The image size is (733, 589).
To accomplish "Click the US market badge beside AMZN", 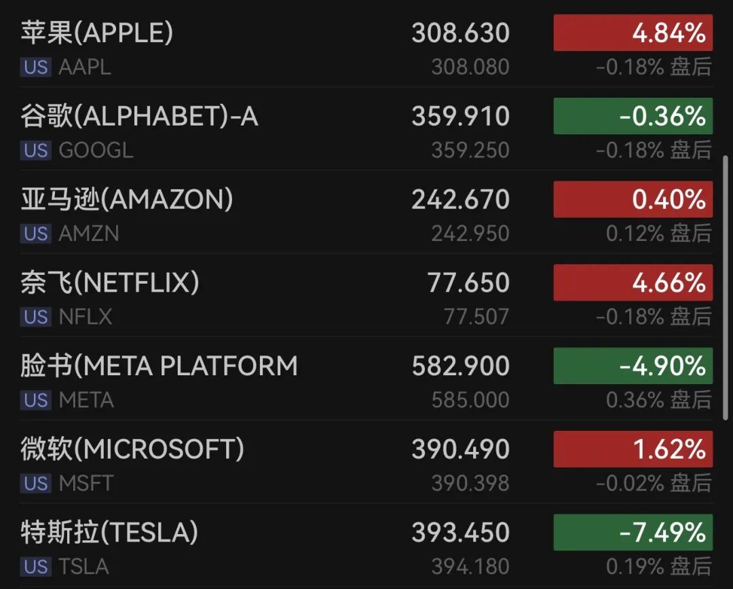I will tap(35, 233).
